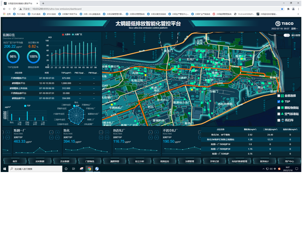This screenshot has height=241, width=302.
Task: Open the 用户中心 section
Action: pyautogui.click(x=289, y=161)
